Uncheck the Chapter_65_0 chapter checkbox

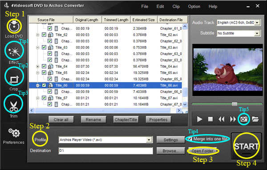50,79
